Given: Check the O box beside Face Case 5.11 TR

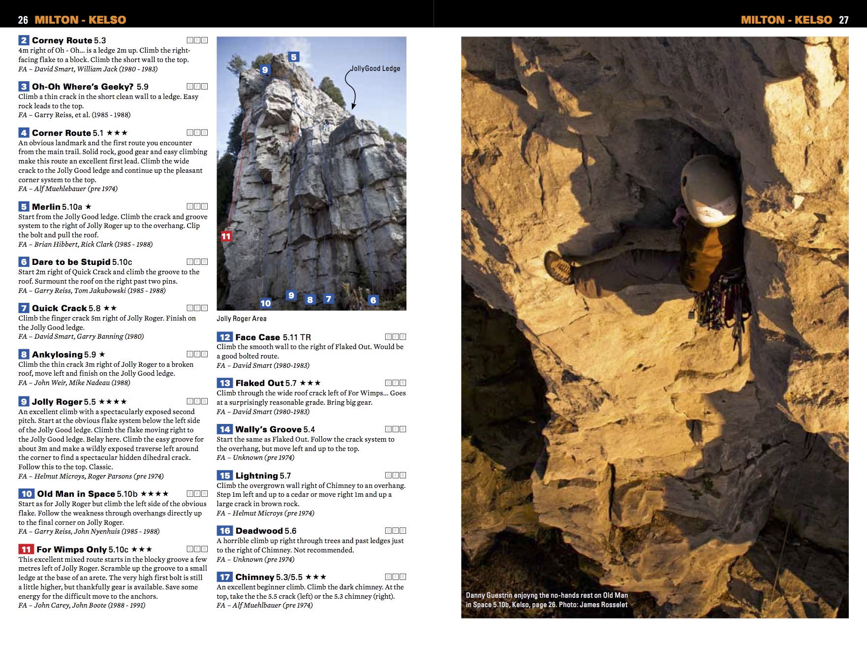Looking at the screenshot, I should point(388,337).
